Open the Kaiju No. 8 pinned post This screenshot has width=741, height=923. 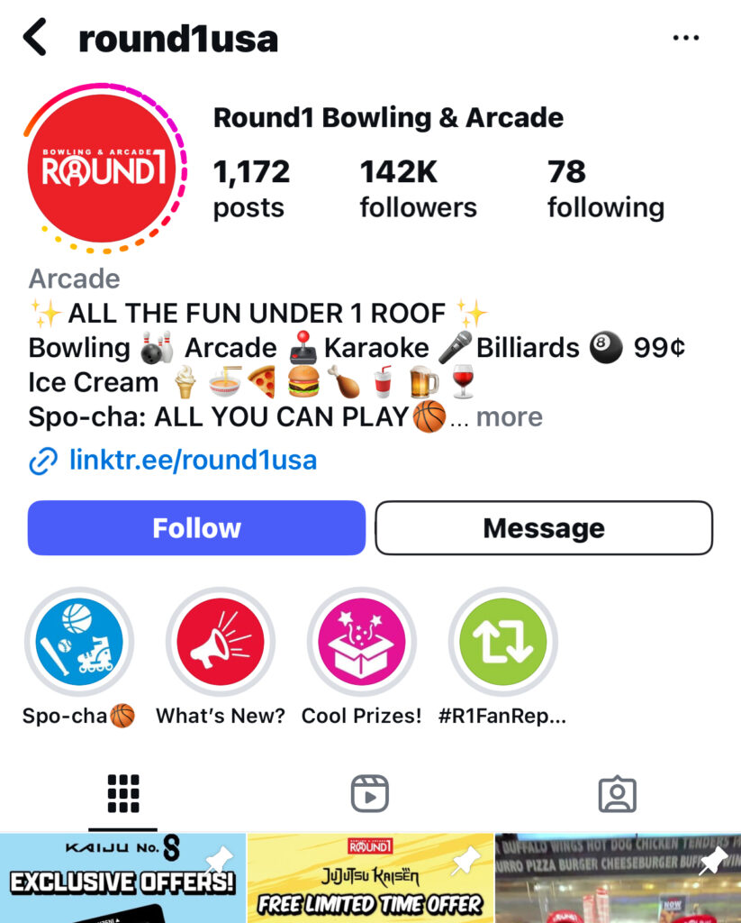coord(122,878)
